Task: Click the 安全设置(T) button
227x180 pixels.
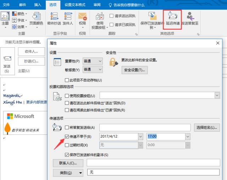Action: pos(134,70)
